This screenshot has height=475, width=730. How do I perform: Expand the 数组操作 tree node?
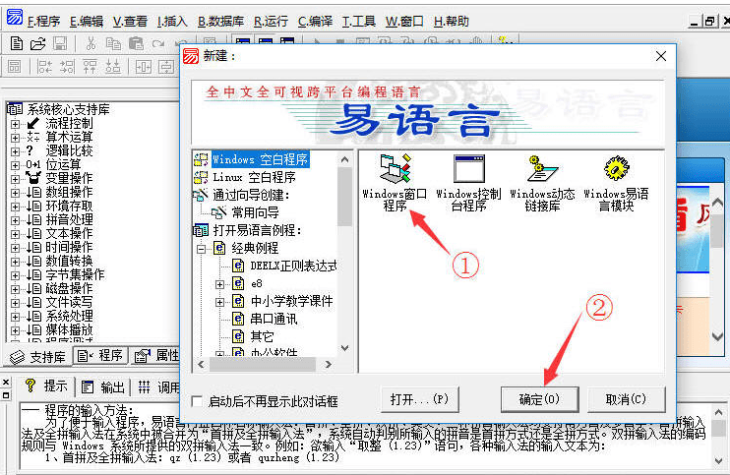tap(15, 193)
